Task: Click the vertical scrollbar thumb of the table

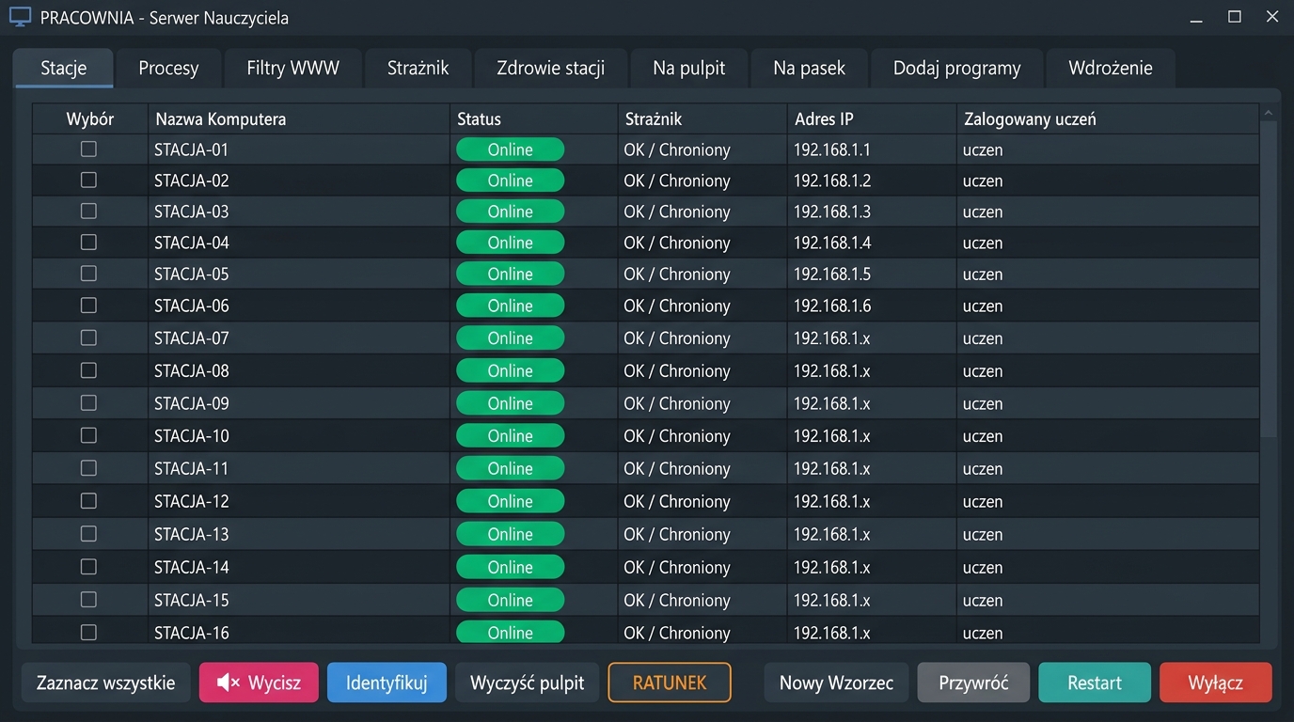Action: pyautogui.click(x=1269, y=279)
